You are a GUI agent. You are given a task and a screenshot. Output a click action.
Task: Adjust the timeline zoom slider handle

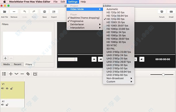tap(163, 75)
